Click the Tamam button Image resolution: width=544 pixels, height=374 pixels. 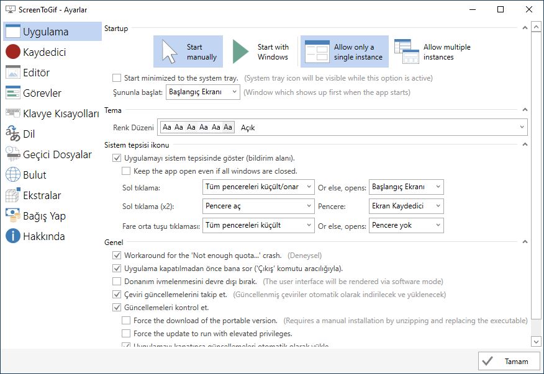(509, 361)
